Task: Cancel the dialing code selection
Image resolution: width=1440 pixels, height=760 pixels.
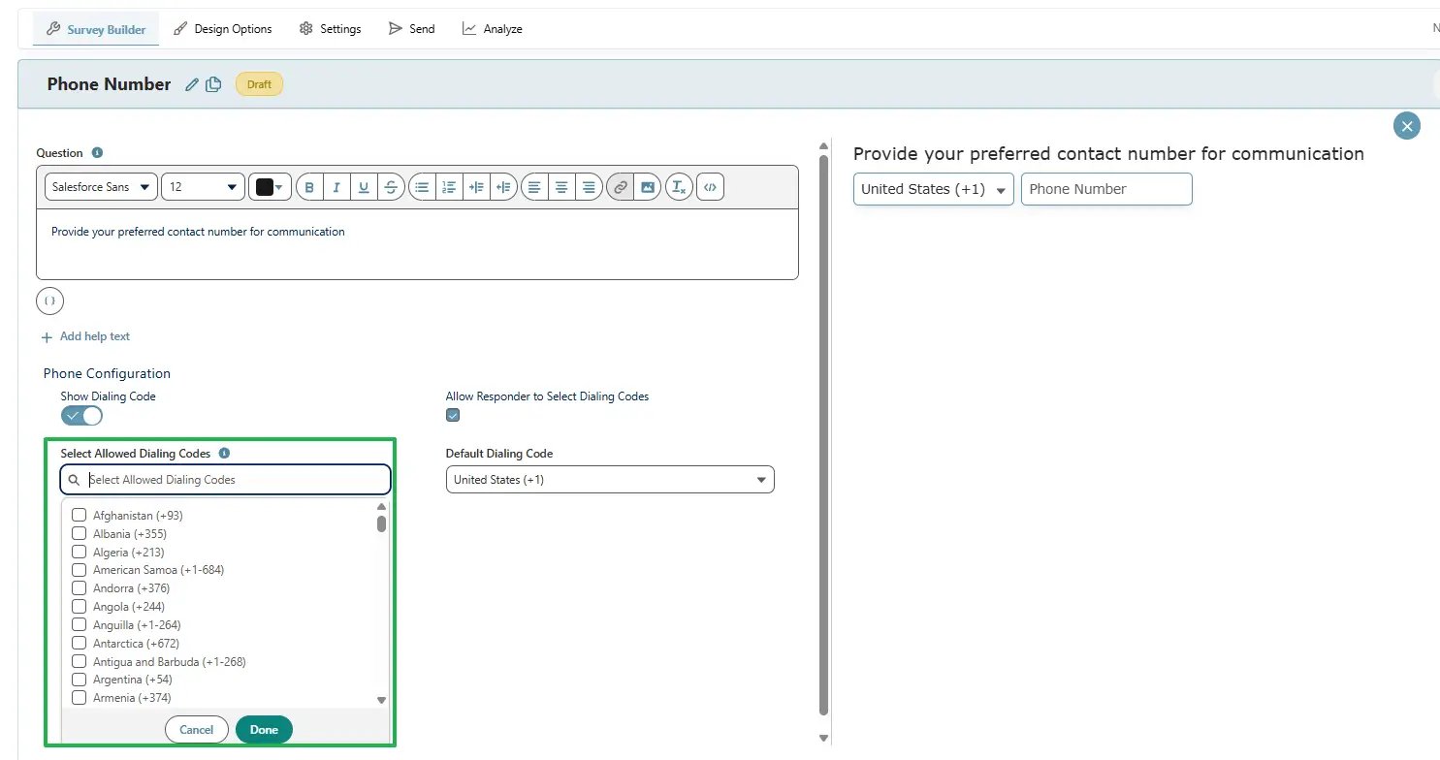Action: [197, 730]
